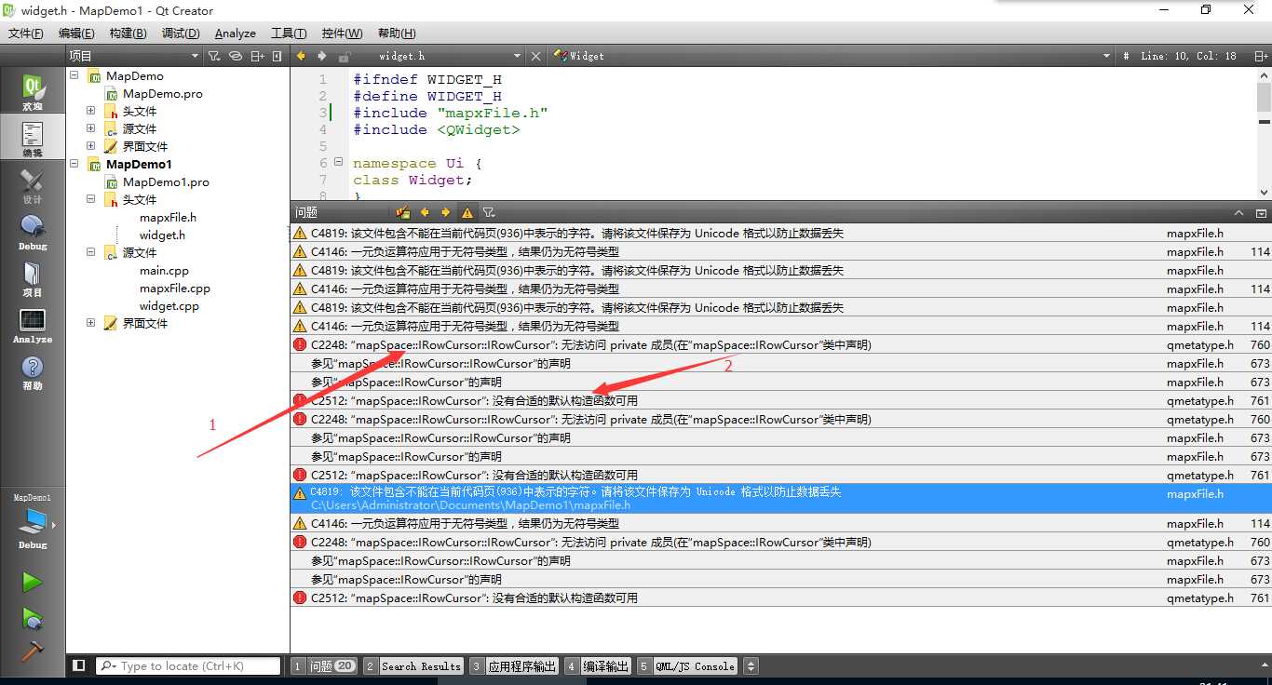
Task: Open output pane selector arrows
Action: click(751, 665)
